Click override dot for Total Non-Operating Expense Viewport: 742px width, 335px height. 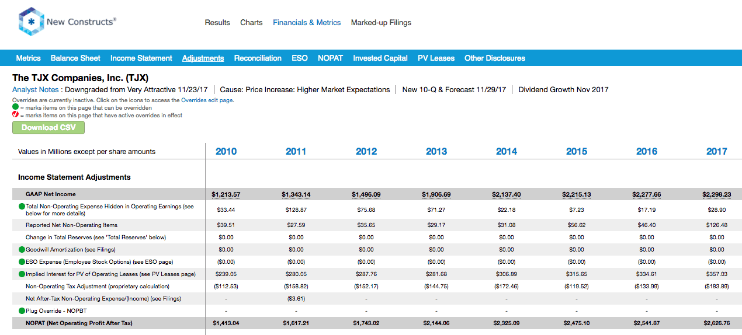point(22,207)
